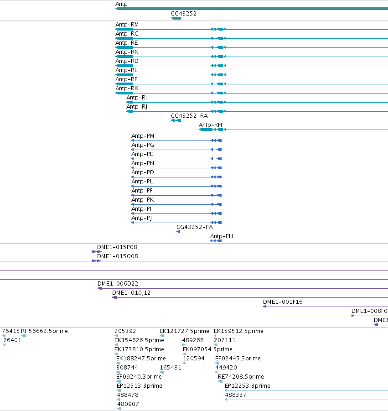Click the CG43252-RA transcript exon glyph
Viewport: 388px width, 411px height.
coord(176,120)
